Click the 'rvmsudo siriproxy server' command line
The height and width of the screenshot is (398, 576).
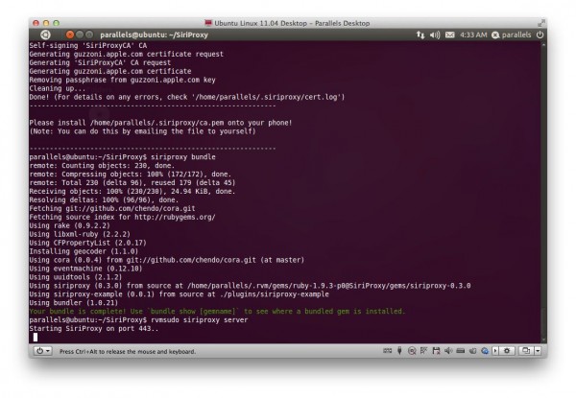[x=138, y=320]
